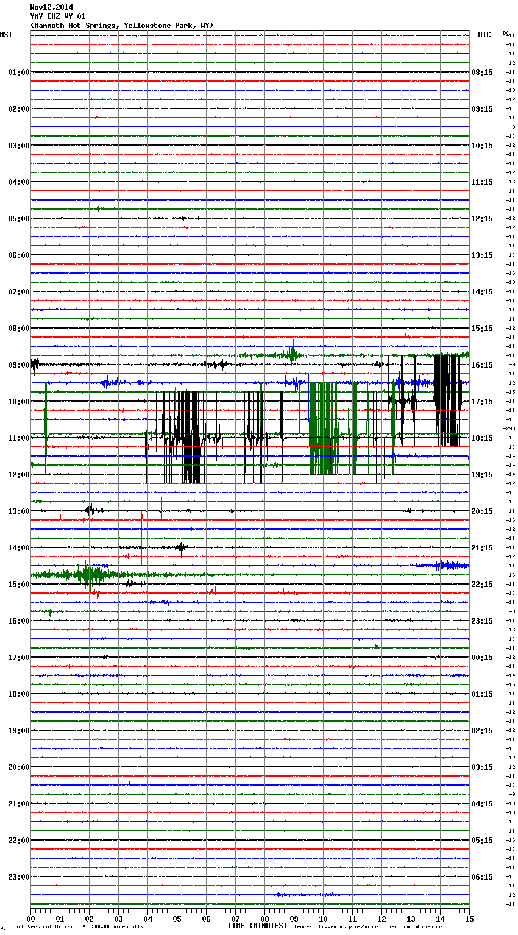Click the MST column header

[x=6, y=35]
